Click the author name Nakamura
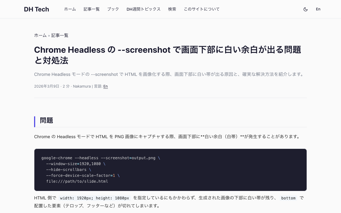 coord(82,86)
